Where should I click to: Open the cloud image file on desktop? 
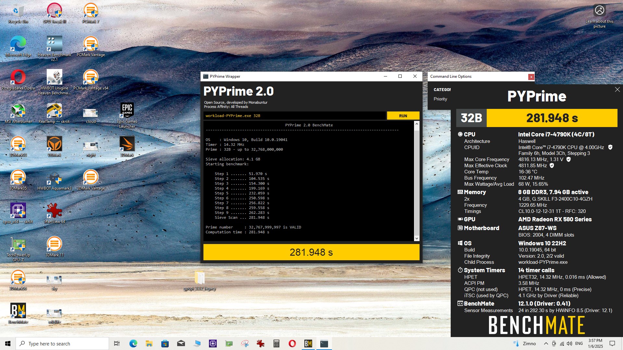point(91,116)
